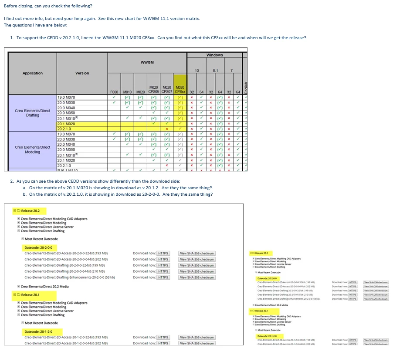
Task: Click highlighted Datecode: 20-2-0-0 in large list
Action: coord(38,247)
